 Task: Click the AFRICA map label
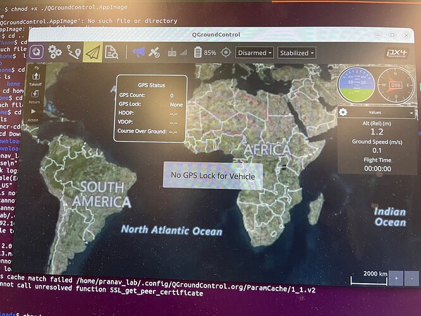[267, 150]
